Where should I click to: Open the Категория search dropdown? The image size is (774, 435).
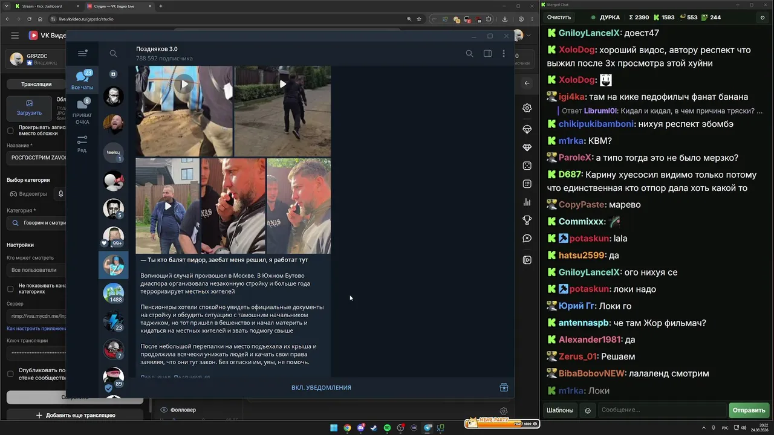(37, 223)
